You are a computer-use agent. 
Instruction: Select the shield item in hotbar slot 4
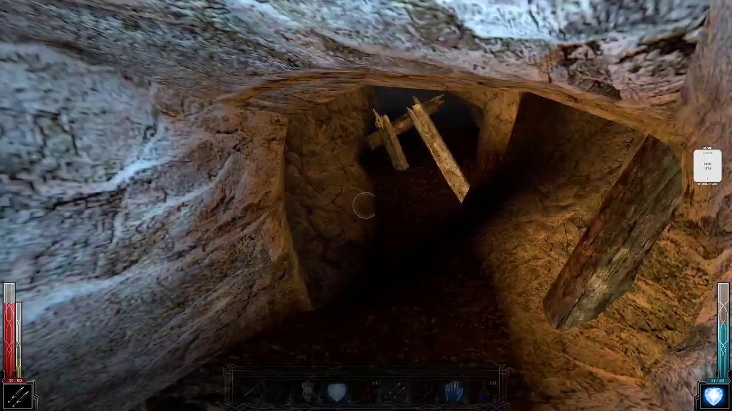click(337, 392)
